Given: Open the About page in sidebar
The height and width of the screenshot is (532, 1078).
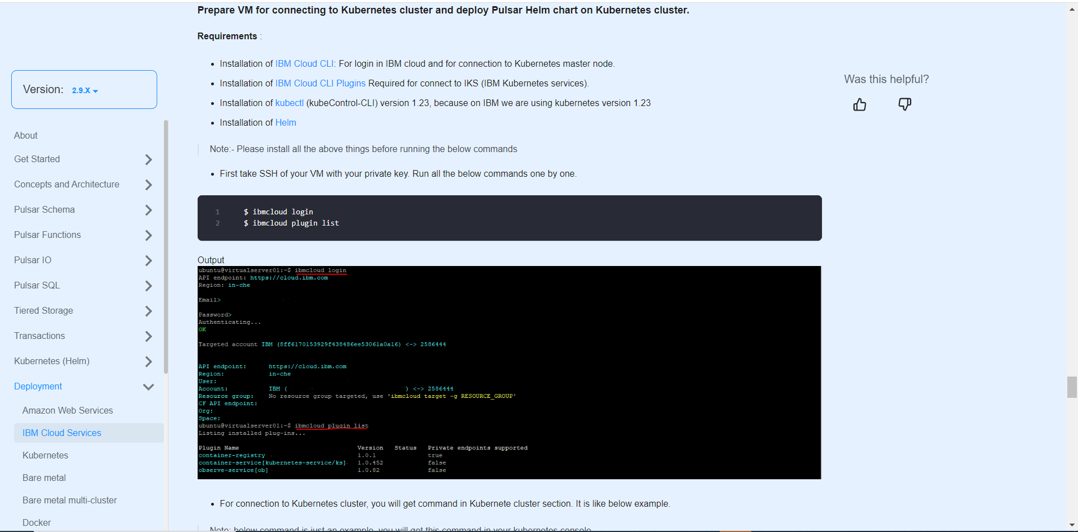Looking at the screenshot, I should (x=26, y=135).
